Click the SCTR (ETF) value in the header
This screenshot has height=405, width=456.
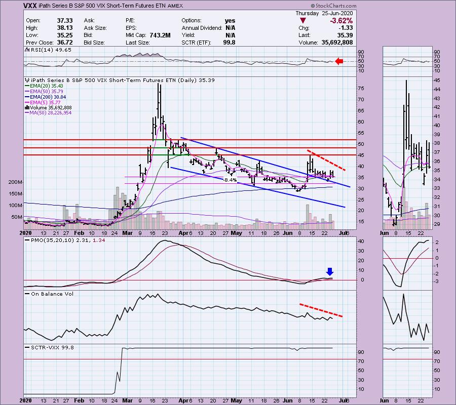pyautogui.click(x=230, y=43)
